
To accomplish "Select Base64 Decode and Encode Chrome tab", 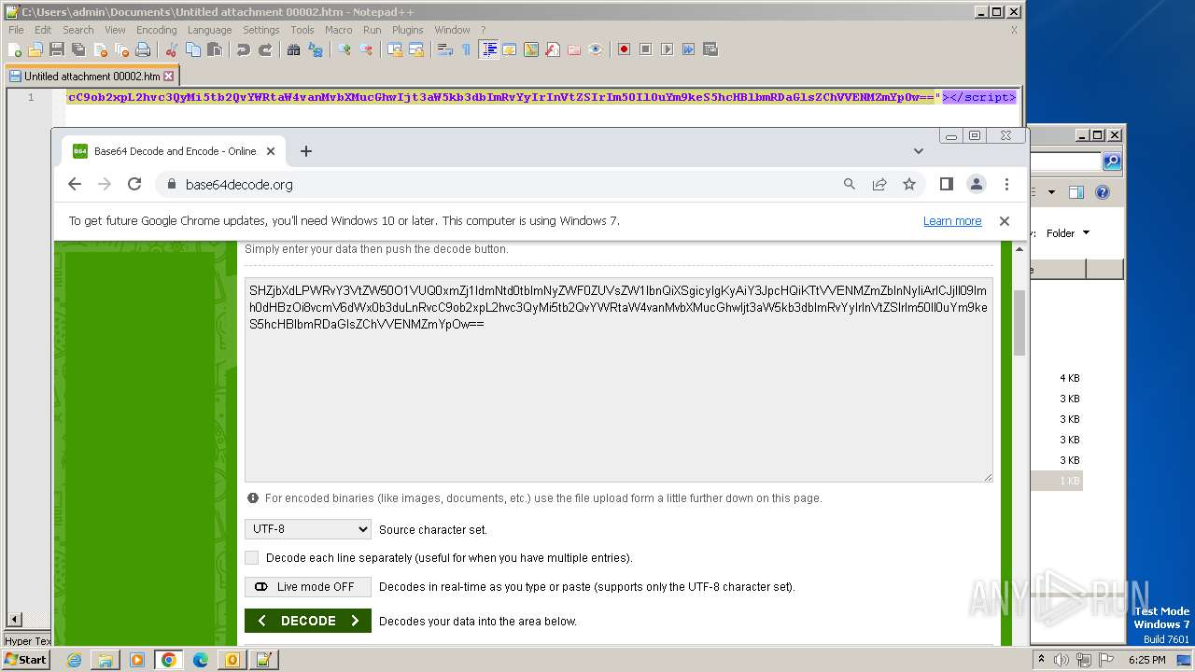I will point(174,151).
